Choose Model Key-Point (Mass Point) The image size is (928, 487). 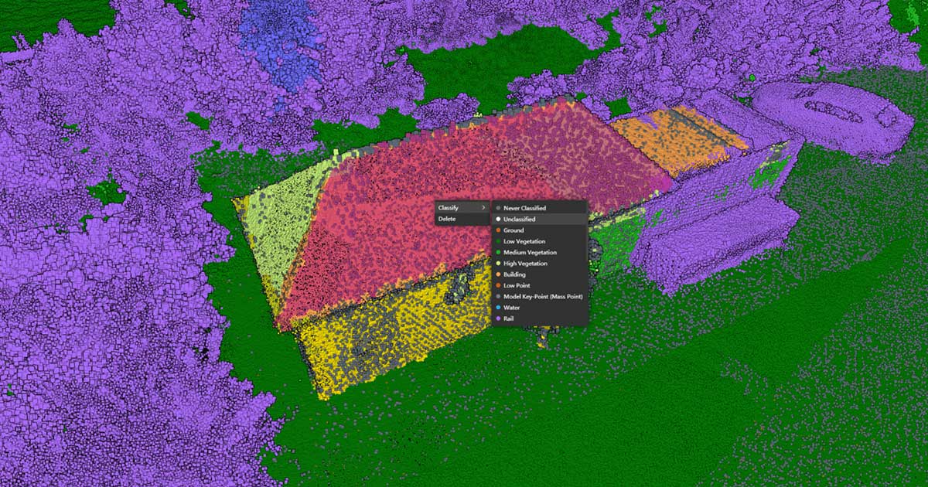542,296
